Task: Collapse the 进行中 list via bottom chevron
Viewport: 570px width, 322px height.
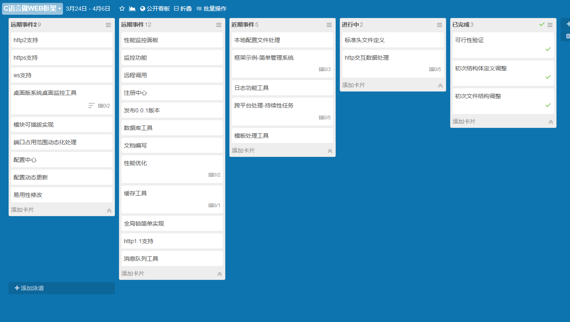Action: (x=440, y=85)
